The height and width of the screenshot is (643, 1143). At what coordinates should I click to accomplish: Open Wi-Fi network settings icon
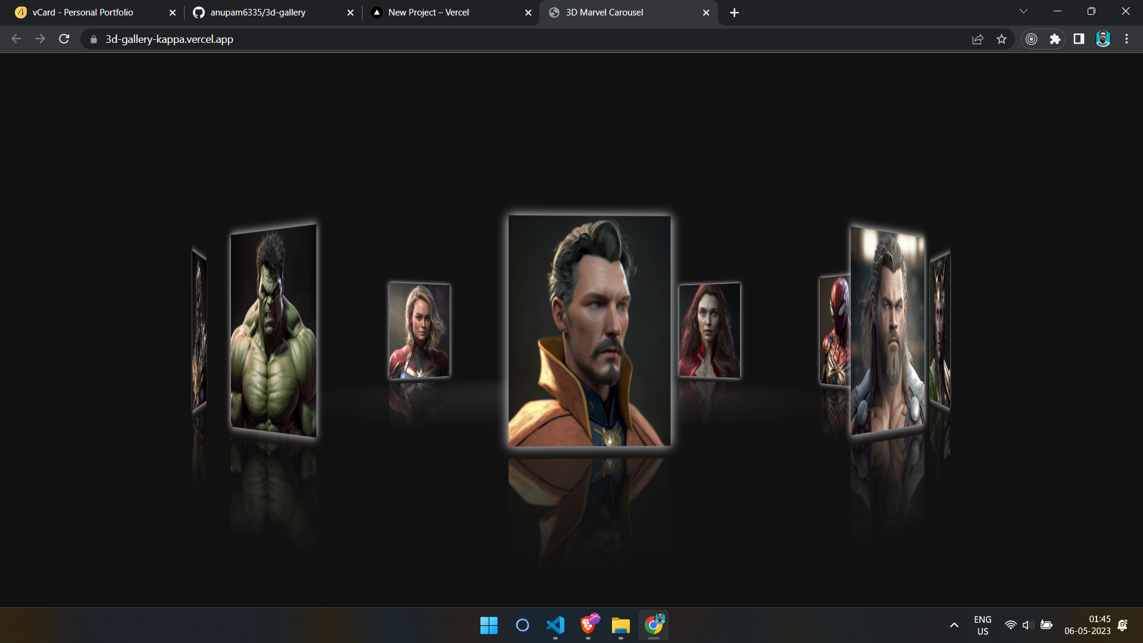click(1010, 625)
